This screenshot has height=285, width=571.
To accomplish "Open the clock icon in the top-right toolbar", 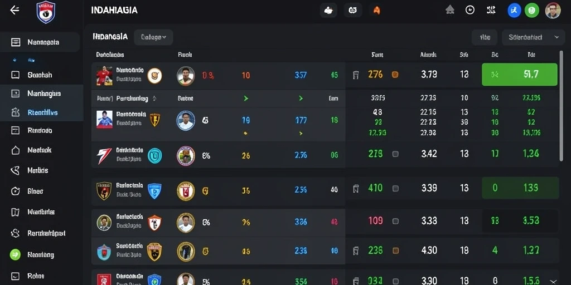I will [470, 10].
